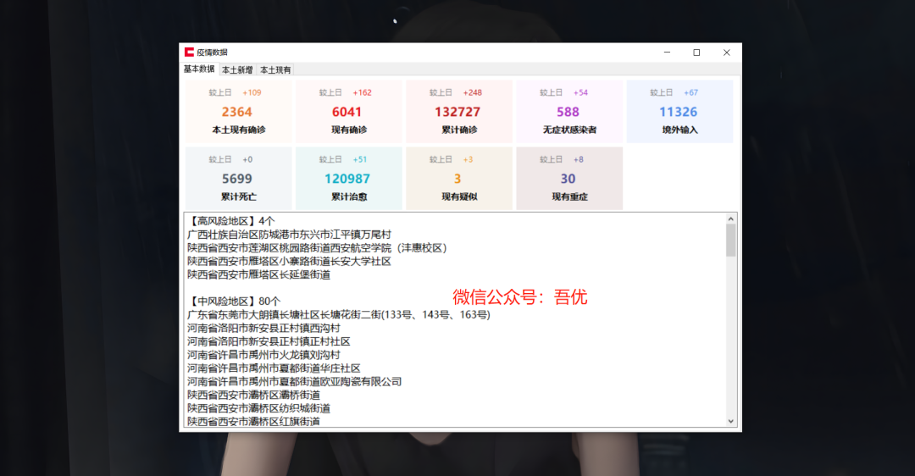Click 河南省许昌市禹州市夏都街道欧亚陶瓷有限公司 line

point(294,382)
